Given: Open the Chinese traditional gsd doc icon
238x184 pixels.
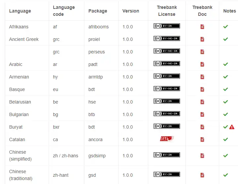Looking at the screenshot, I should [x=202, y=175].
